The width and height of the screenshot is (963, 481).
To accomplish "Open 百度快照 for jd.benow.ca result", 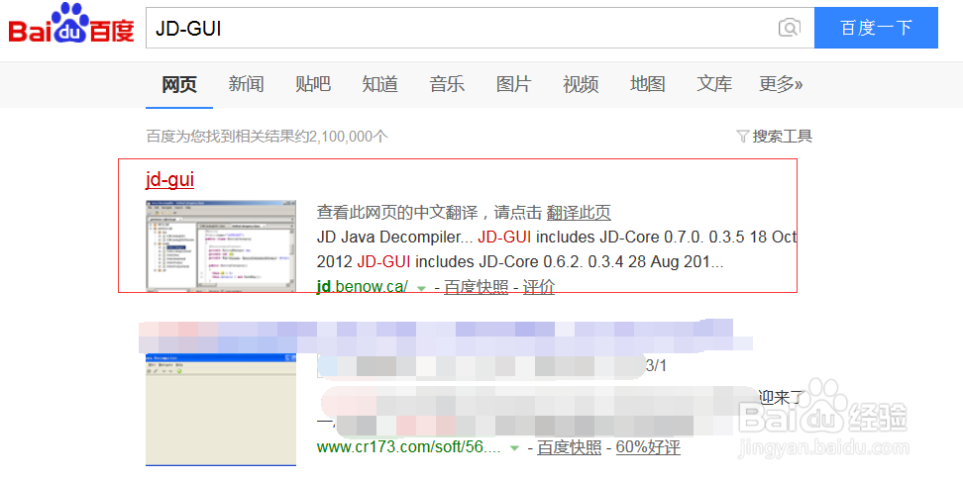I will (x=476, y=287).
